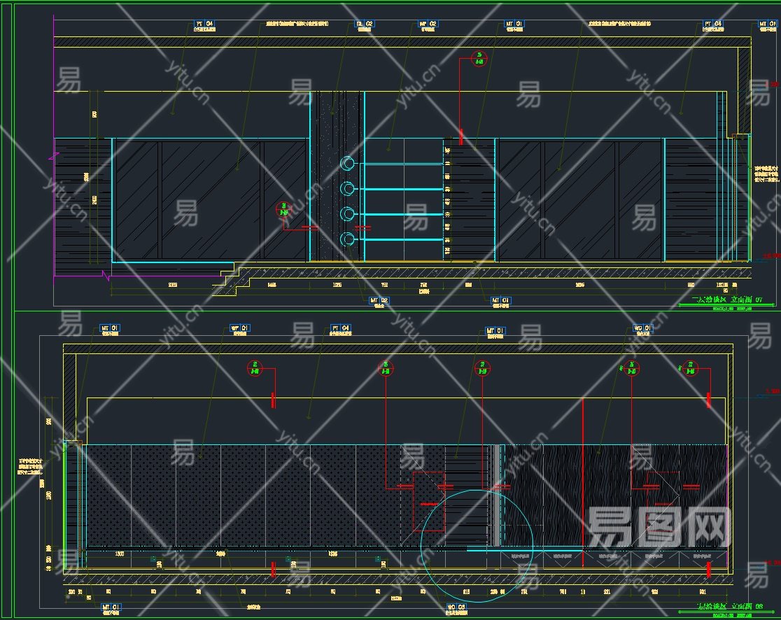
Task: Click the red section marker in the upper elevation
Action: 479,57
